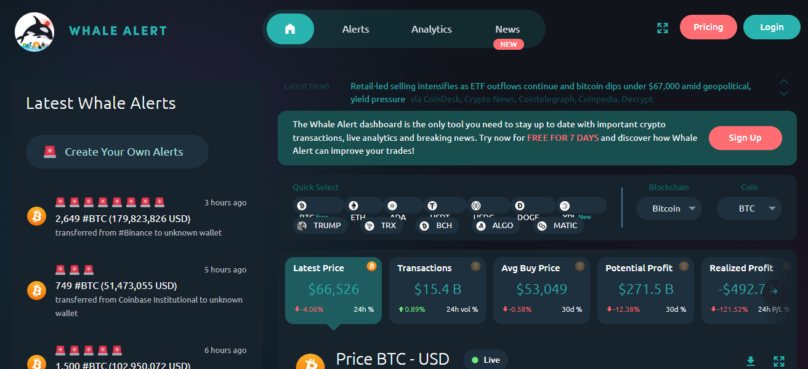Click the Login button

tap(771, 27)
